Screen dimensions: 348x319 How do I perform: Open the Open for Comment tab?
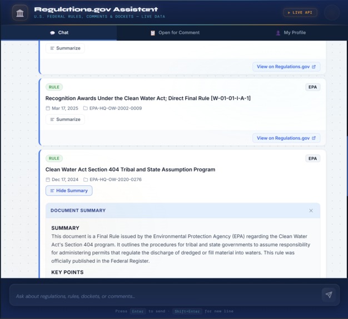[175, 33]
